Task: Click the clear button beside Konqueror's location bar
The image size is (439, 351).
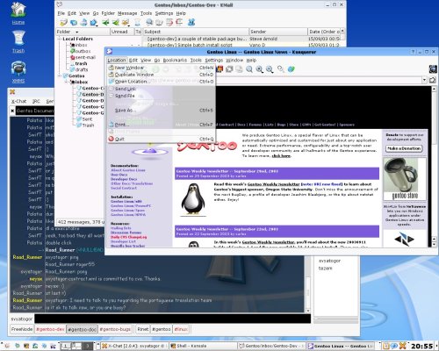Action: (433, 80)
